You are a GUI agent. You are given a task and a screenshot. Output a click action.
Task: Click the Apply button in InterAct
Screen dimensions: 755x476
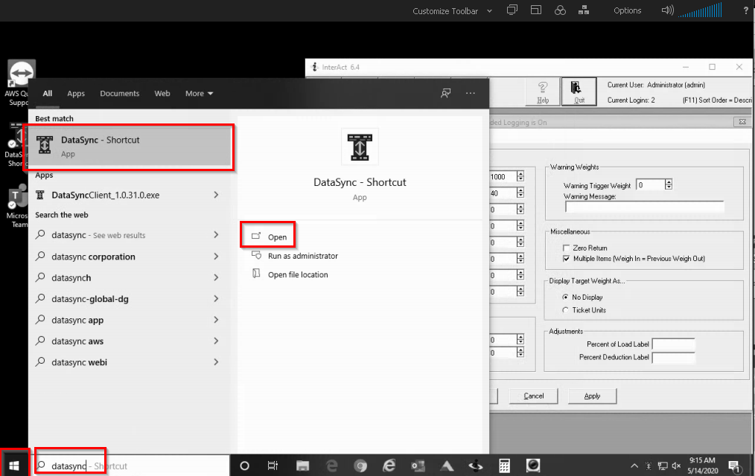pos(592,396)
